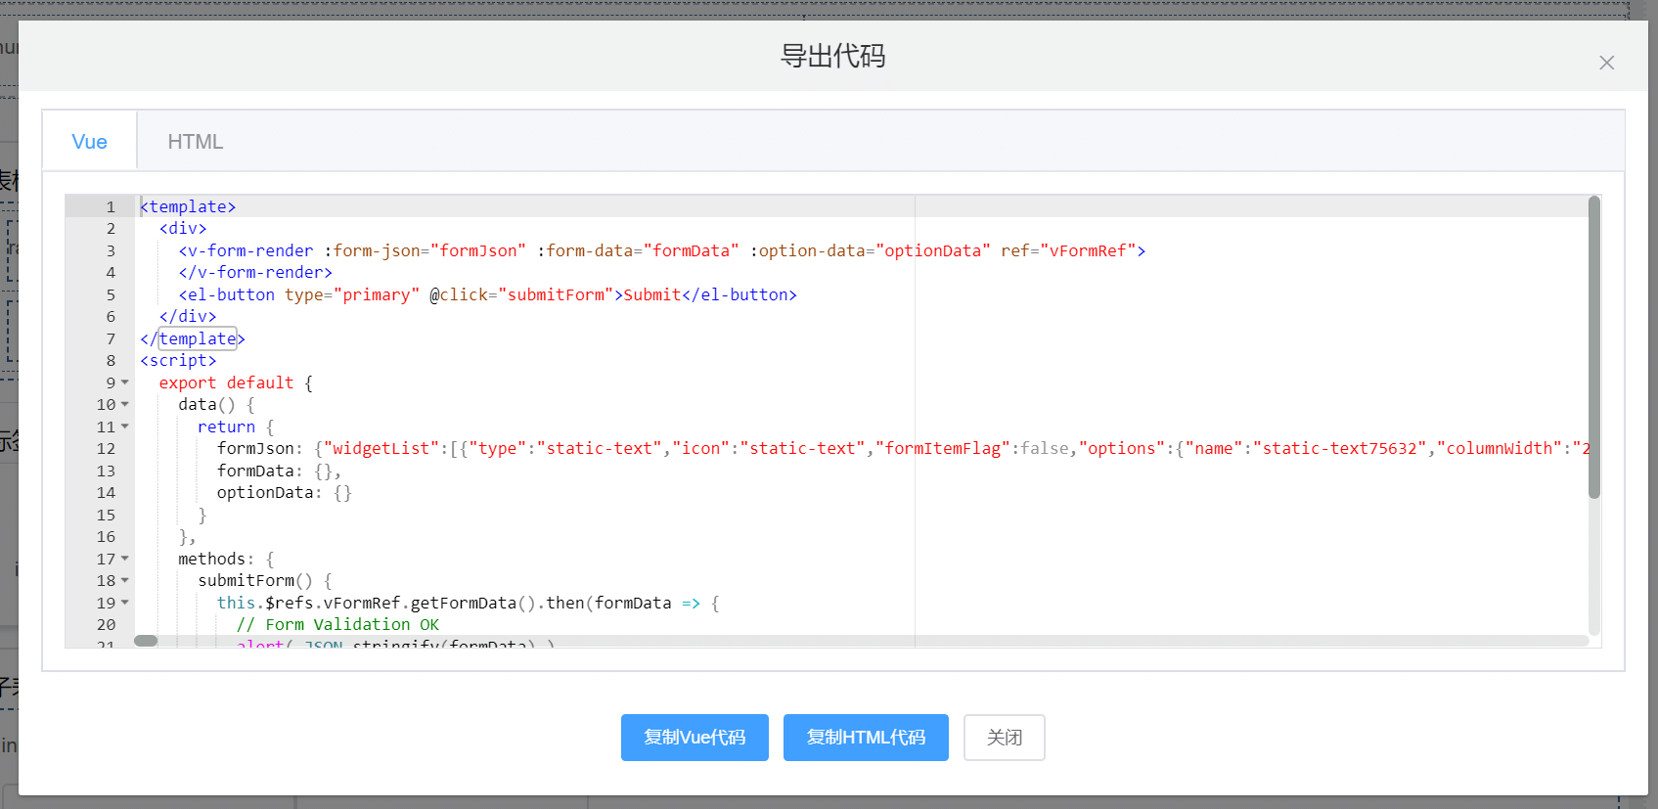Screen dimensions: 1658x809
Task: Collapse the export default block fold arrow
Action: point(125,382)
